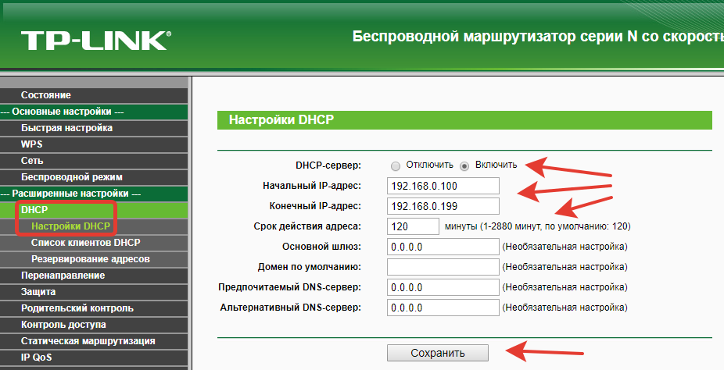Screen dimensions: 724x370
Task: Select the Отключить DHCP server radio button
Action: (x=396, y=165)
